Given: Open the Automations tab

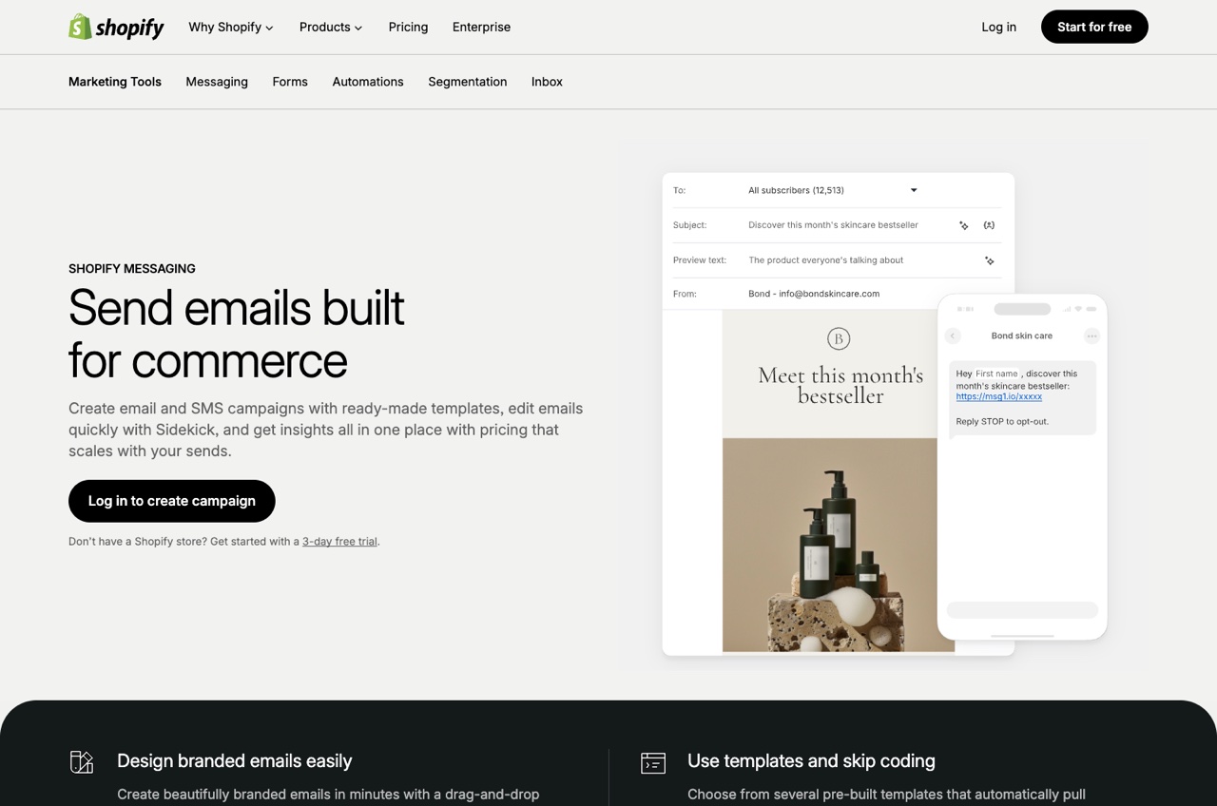Looking at the screenshot, I should tap(368, 82).
